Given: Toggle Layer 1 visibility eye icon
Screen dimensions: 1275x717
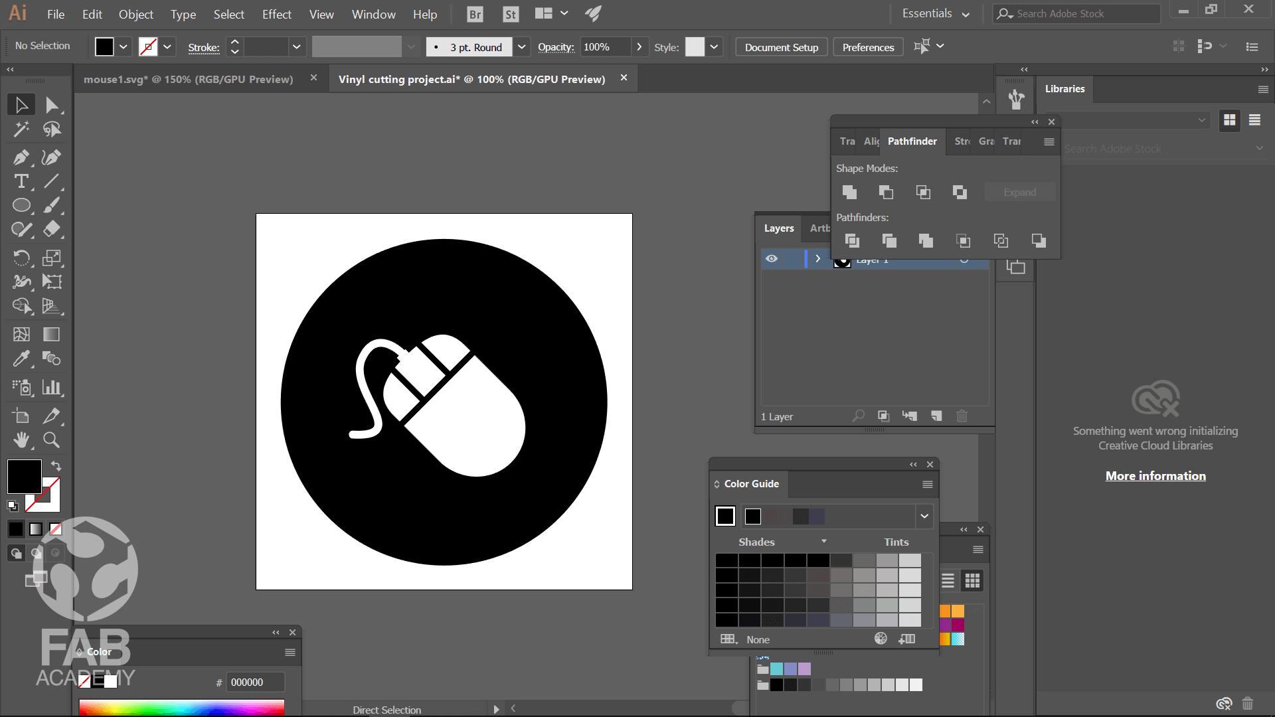Looking at the screenshot, I should coord(772,259).
